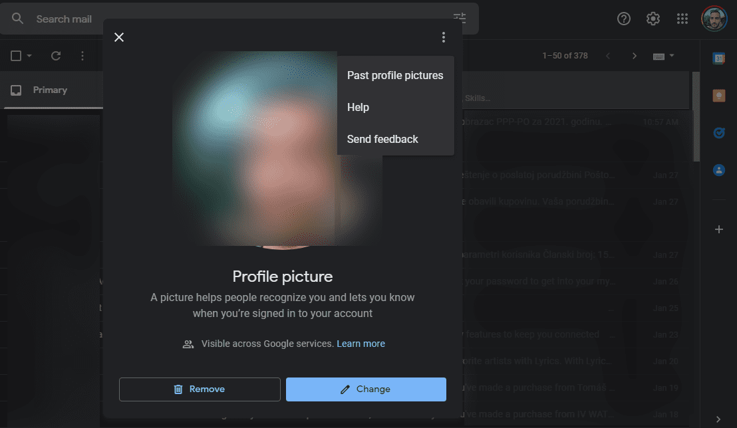The width and height of the screenshot is (737, 428).
Task: Click the blurred profile picture preview
Action: click(277, 150)
